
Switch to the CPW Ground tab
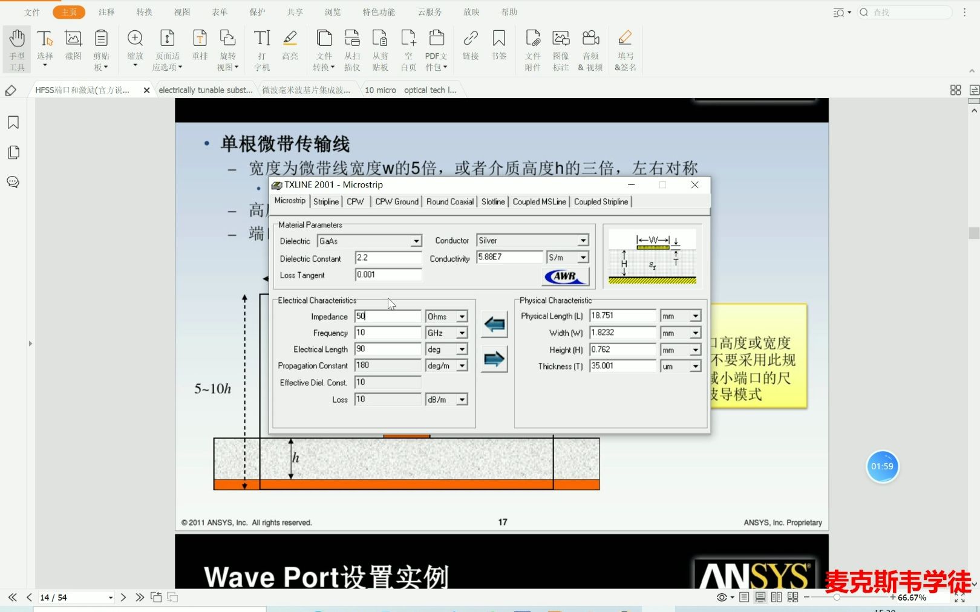pyautogui.click(x=397, y=202)
